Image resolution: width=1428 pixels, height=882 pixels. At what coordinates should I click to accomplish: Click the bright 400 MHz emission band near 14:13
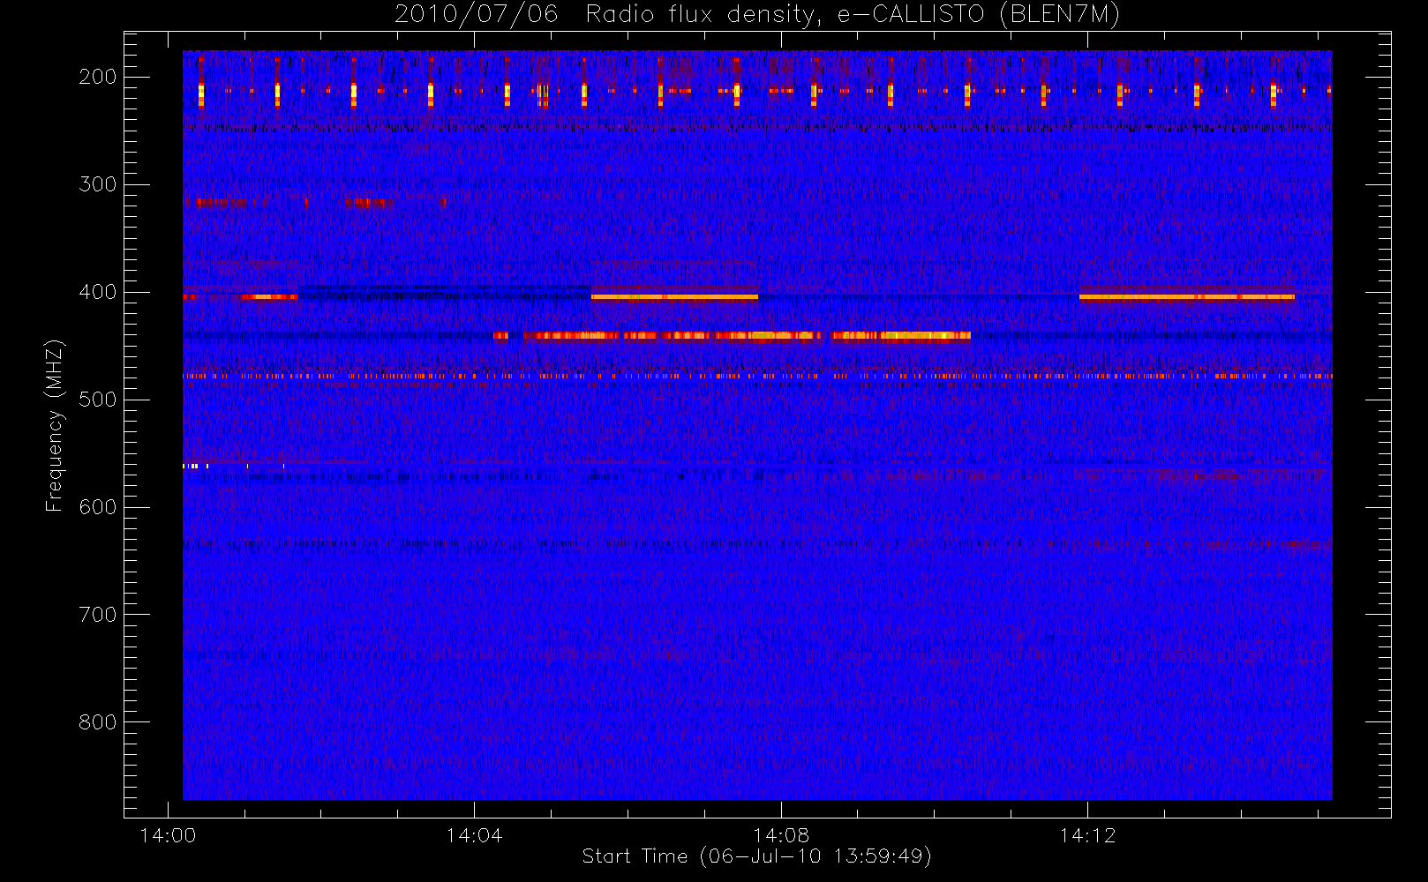pyautogui.click(x=1186, y=296)
